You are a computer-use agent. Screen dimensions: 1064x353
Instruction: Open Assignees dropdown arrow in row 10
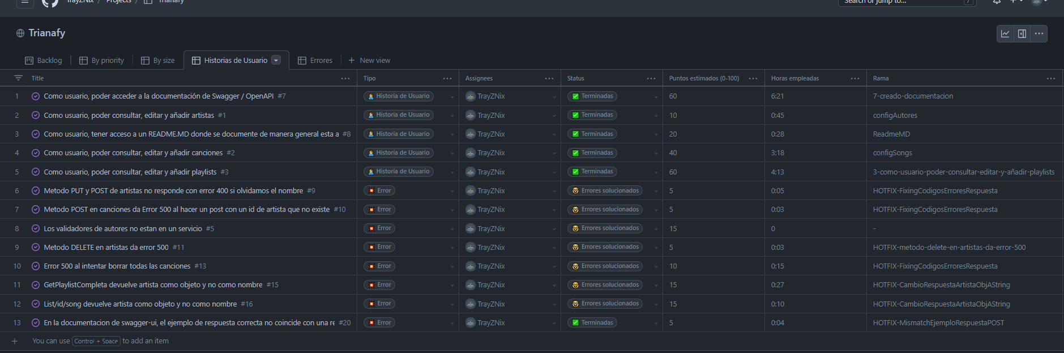pyautogui.click(x=554, y=266)
